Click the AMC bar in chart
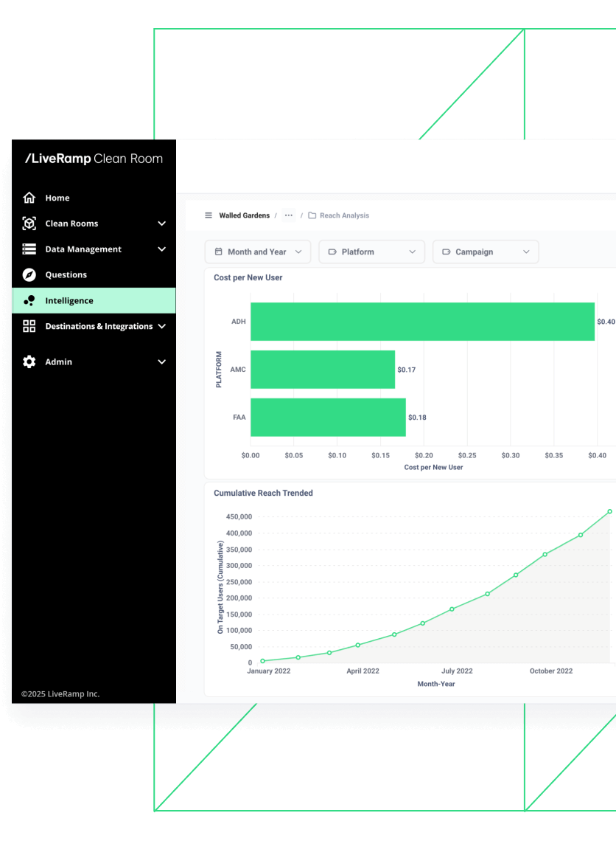The height and width of the screenshot is (841, 616). [323, 370]
